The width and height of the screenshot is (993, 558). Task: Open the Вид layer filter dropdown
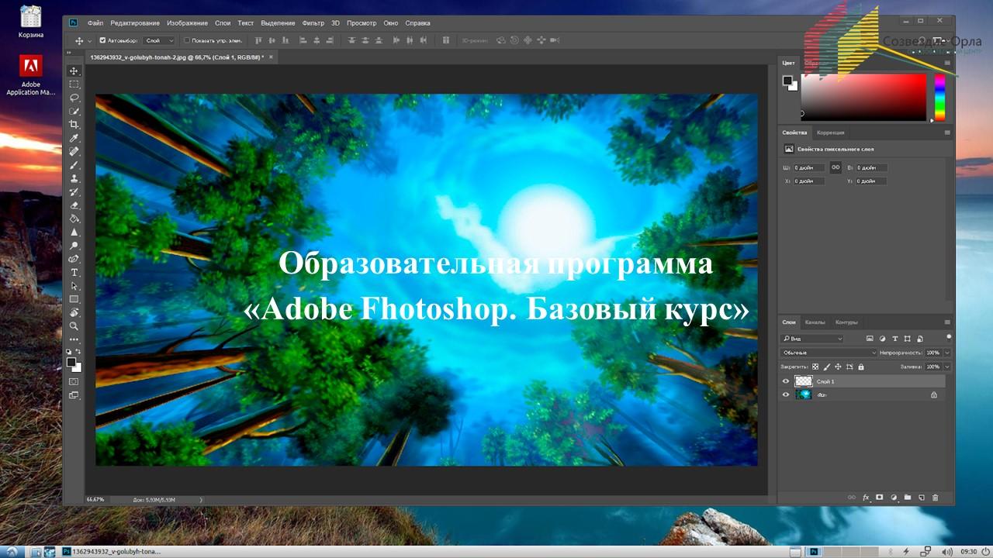pos(812,339)
